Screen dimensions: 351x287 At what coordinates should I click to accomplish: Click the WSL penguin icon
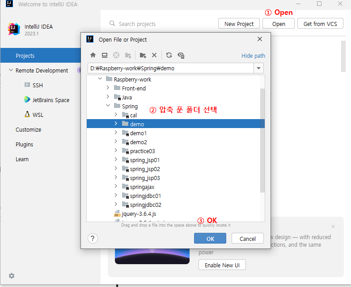tap(27, 114)
